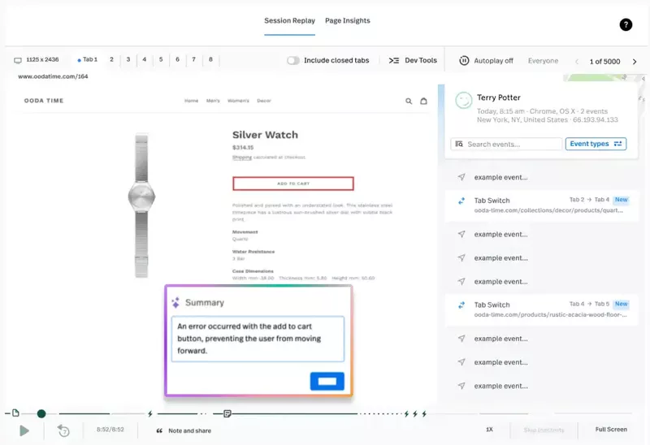The height and width of the screenshot is (445, 650).
Task: Open the Page Insights tab
Action: click(348, 21)
